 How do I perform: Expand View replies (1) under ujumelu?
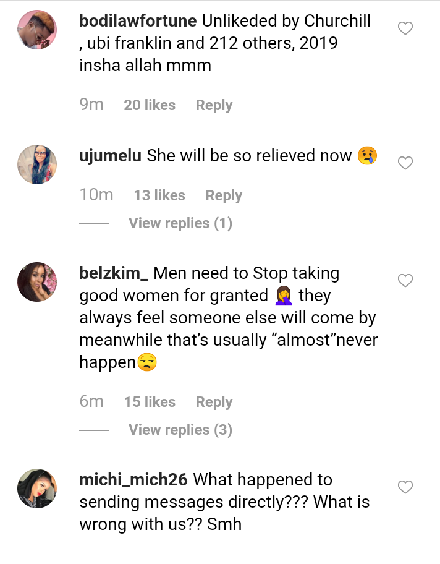(x=180, y=223)
